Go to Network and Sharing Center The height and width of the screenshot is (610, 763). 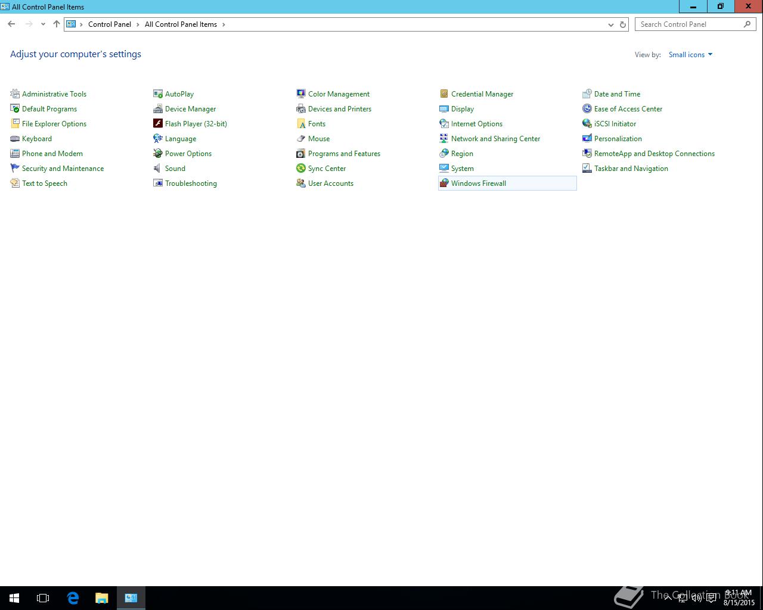click(495, 139)
